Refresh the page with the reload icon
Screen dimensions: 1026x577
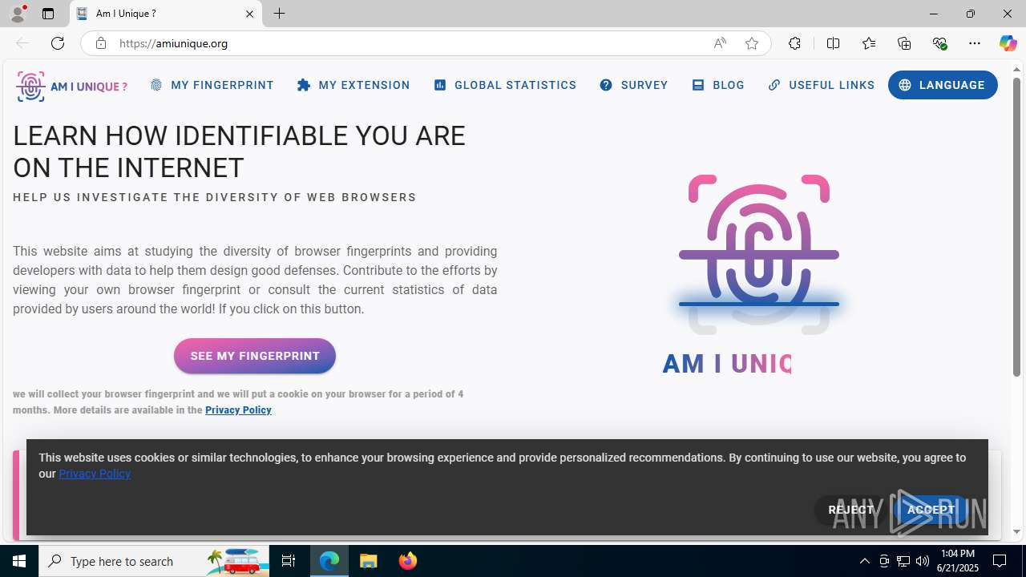[58, 43]
